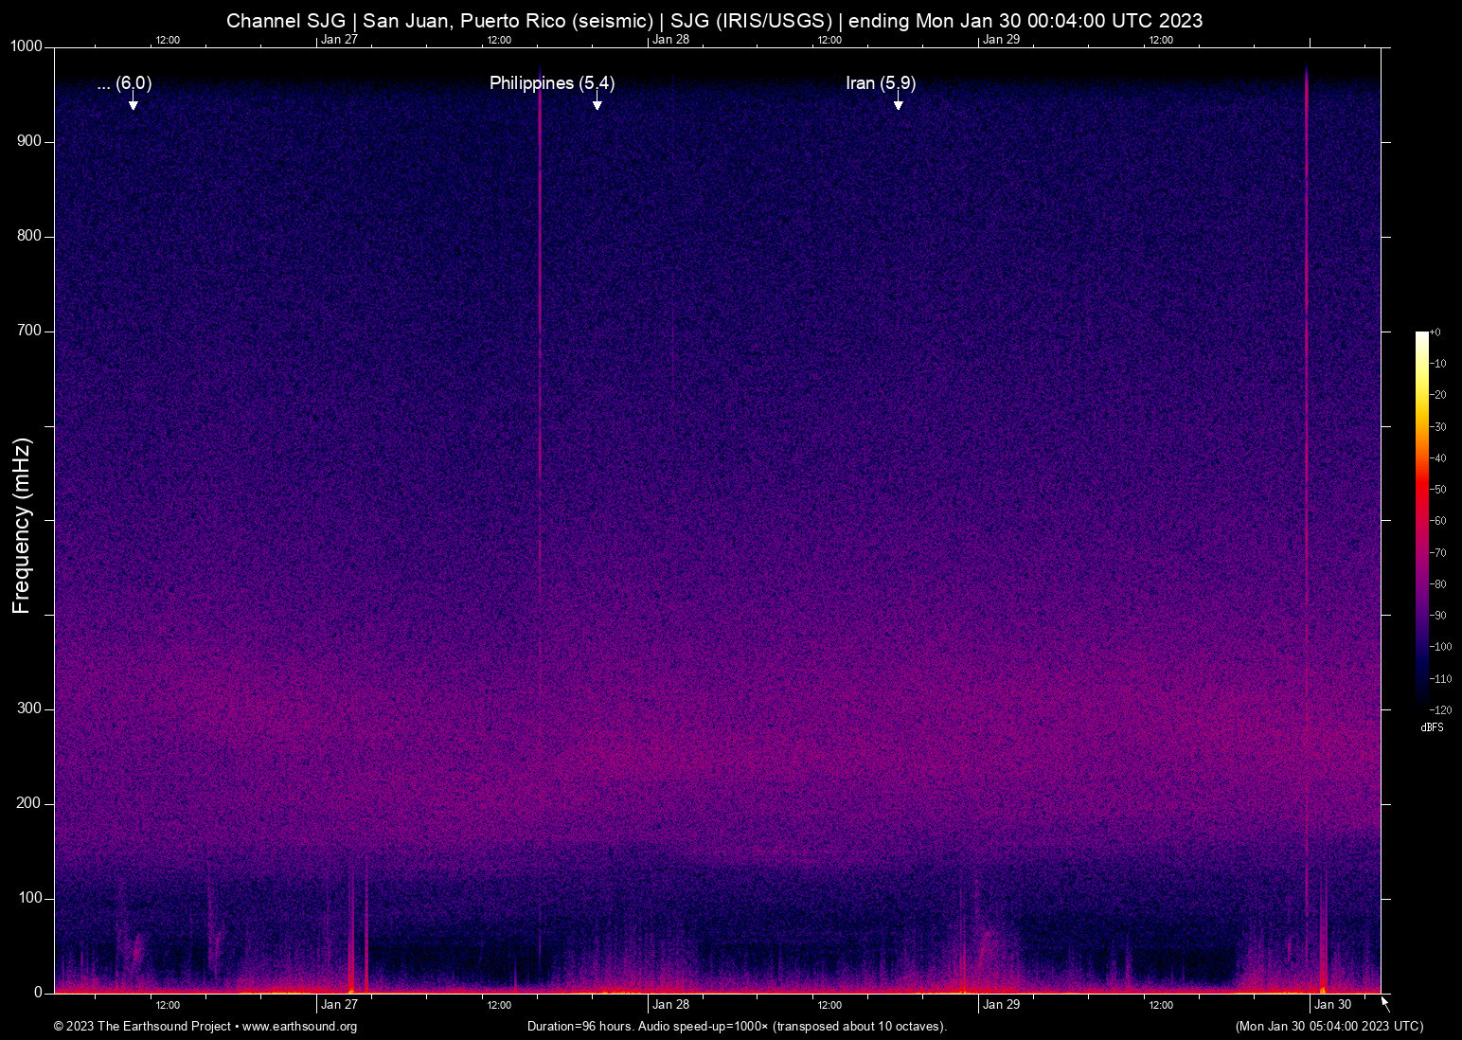Click the 300 tick label on the frequency axis
This screenshot has height=1040, width=1462.
pos(29,708)
